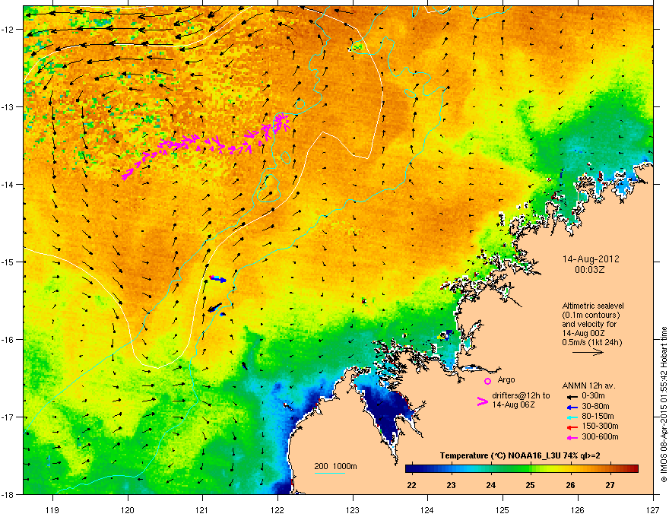This screenshot has height=517, width=669.
Task: Click the '14-Aug 06Z' drifter time label
Action: pos(514,404)
